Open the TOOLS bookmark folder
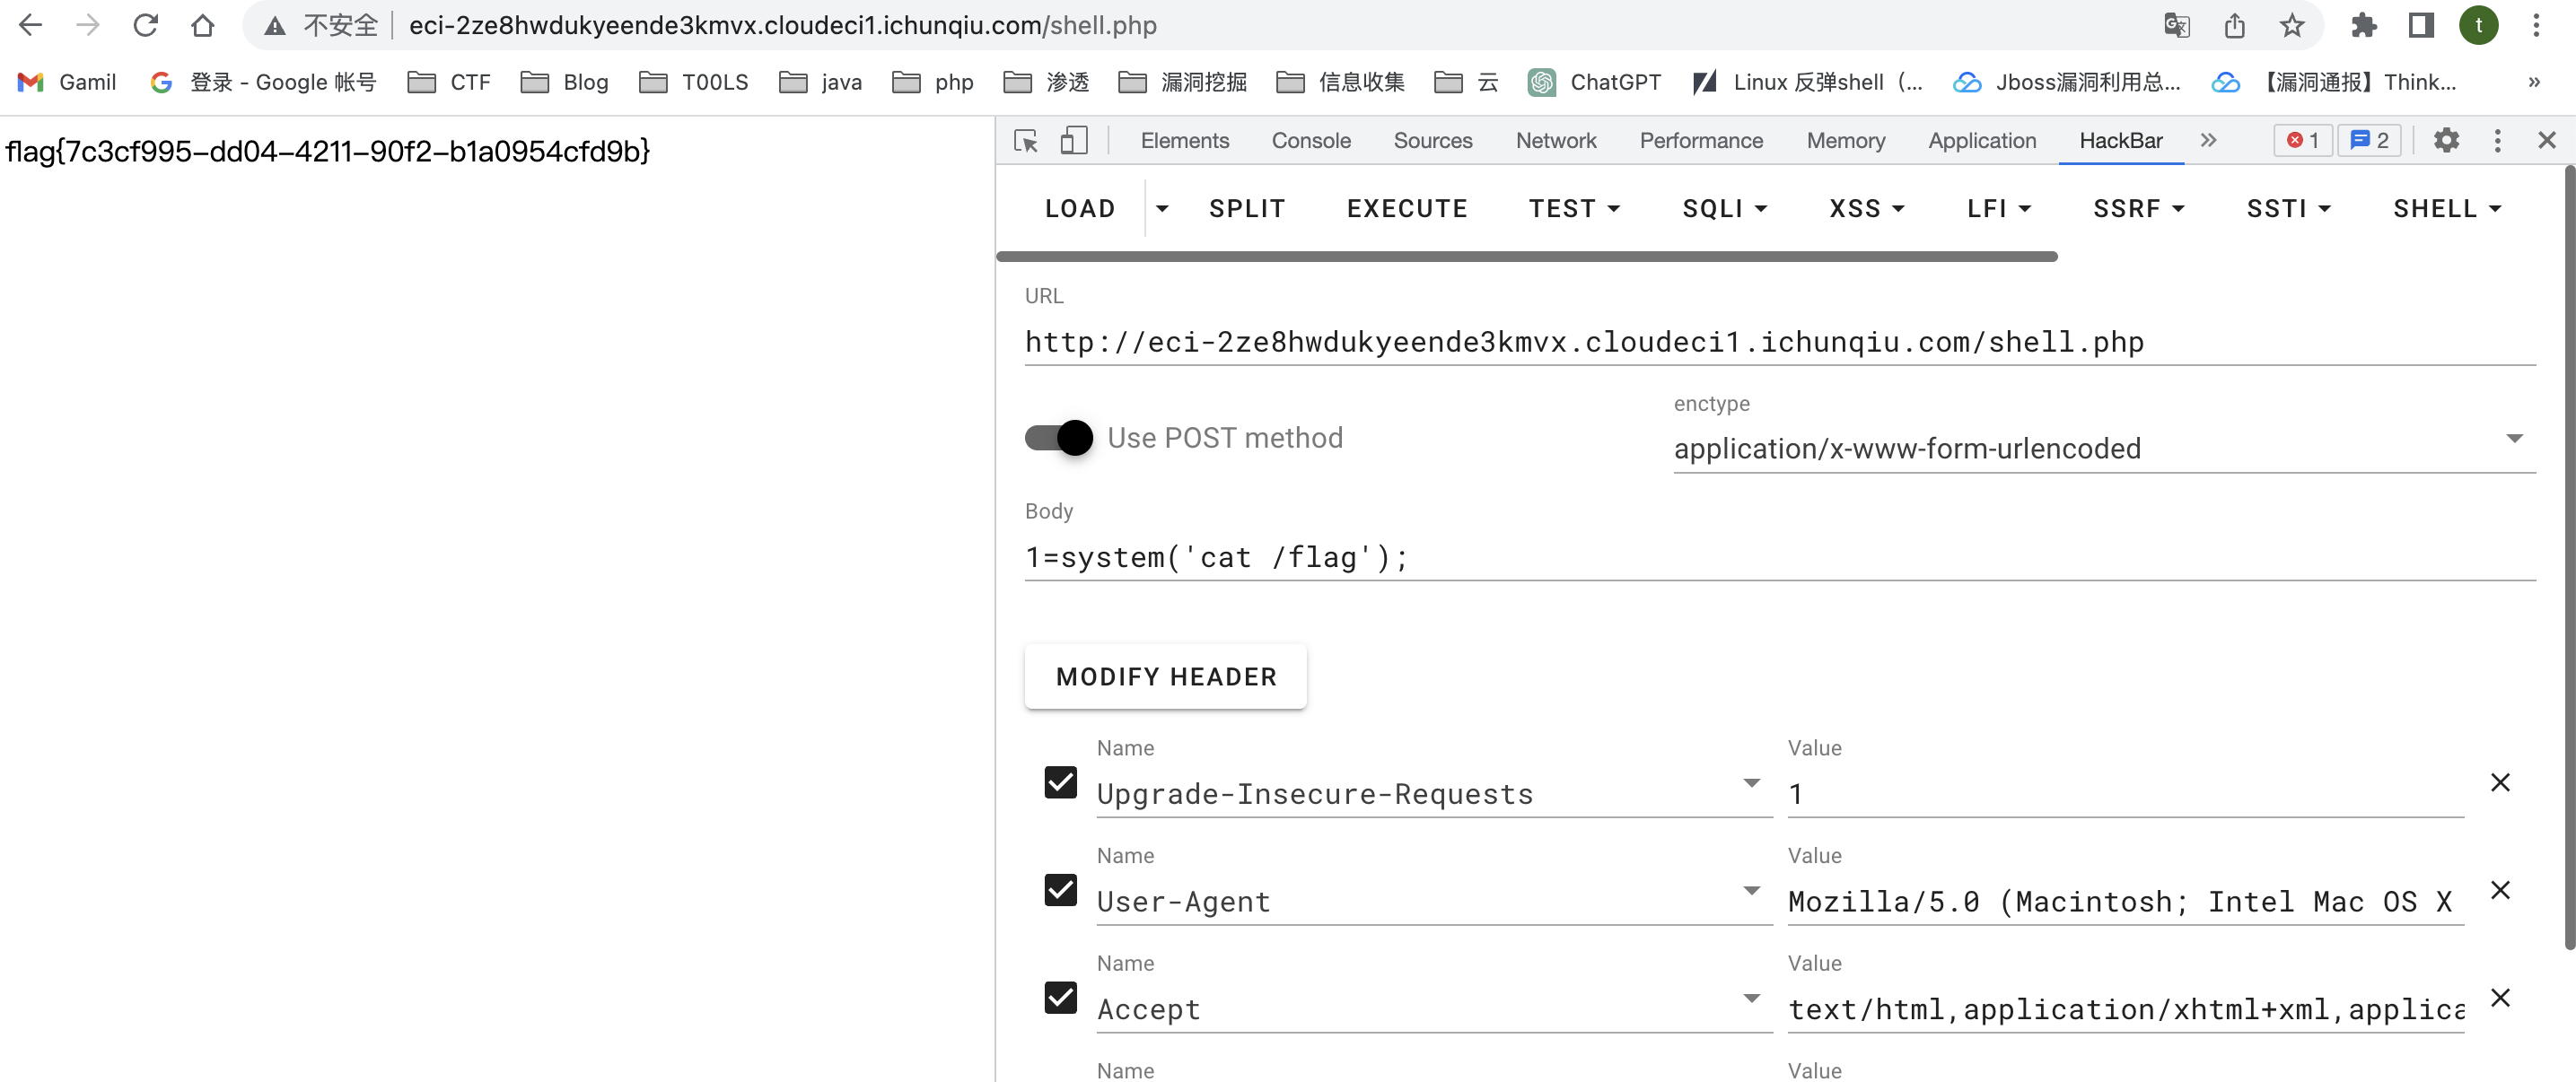 (x=694, y=82)
